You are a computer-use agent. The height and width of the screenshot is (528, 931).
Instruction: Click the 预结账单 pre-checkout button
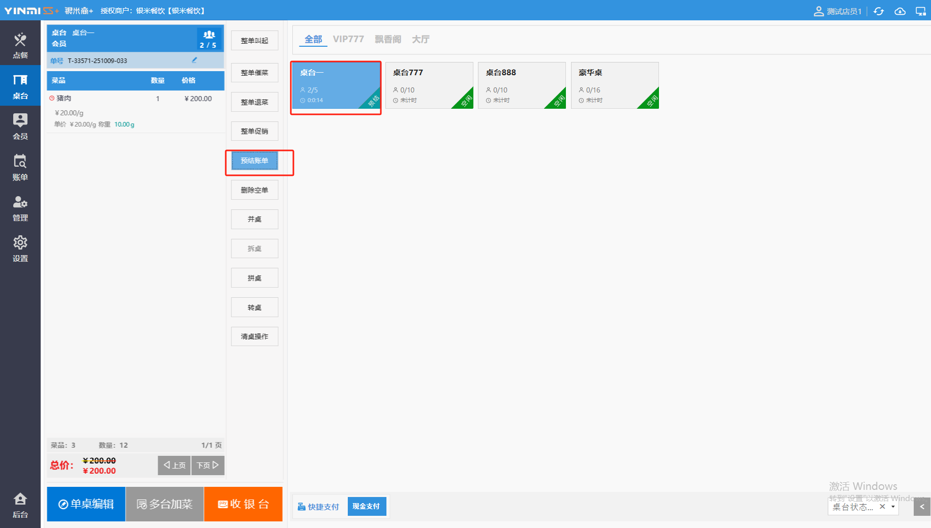(254, 161)
